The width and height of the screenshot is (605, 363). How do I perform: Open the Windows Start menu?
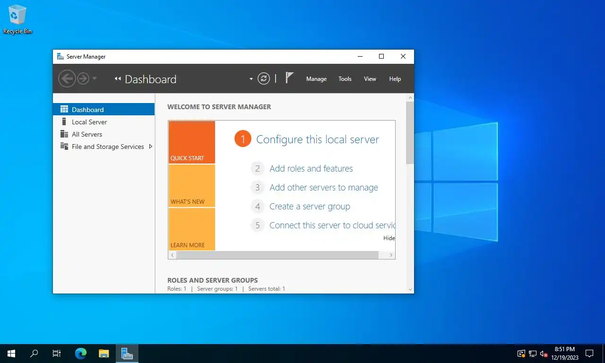point(11,354)
